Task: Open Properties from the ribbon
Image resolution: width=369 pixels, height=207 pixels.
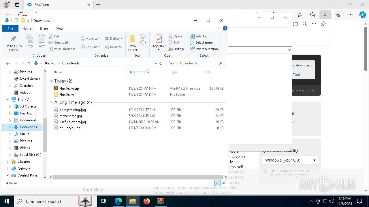Action: click(x=159, y=43)
